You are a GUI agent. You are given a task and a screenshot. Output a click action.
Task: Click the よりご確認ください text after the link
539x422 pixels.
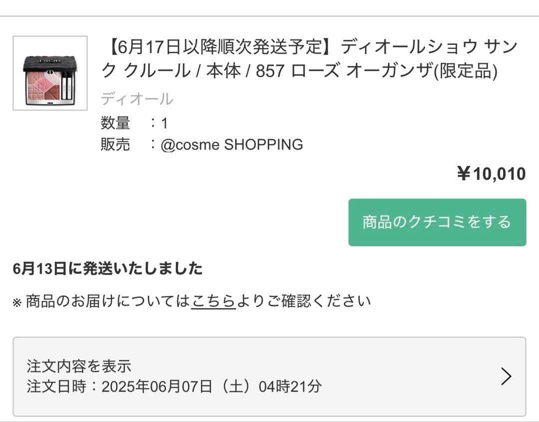pyautogui.click(x=303, y=301)
